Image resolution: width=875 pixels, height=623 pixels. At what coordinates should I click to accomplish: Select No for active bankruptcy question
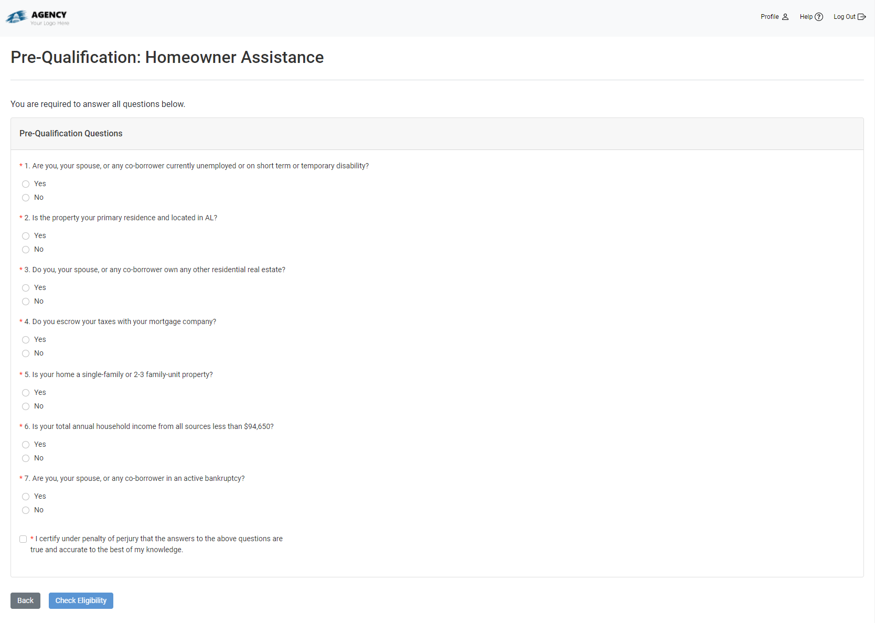point(26,510)
